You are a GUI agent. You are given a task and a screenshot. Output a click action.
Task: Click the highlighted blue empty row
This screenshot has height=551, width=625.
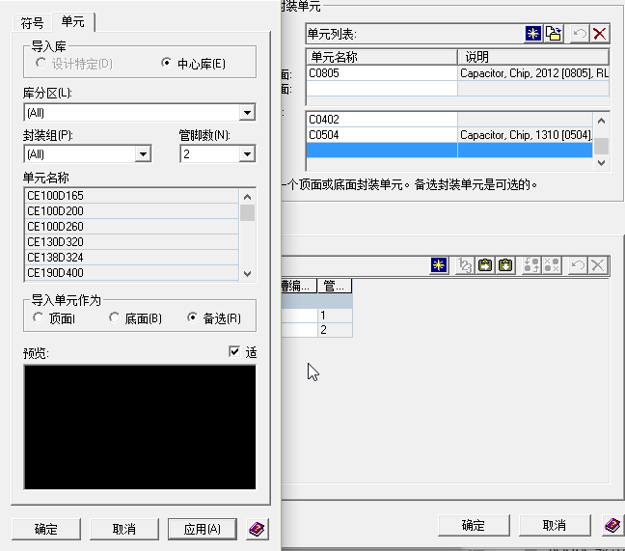(449, 150)
